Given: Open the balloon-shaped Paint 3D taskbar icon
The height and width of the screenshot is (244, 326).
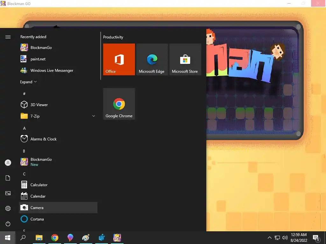Looking at the screenshot, I should 70,238.
